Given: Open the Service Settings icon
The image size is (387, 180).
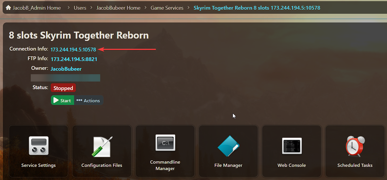Looking at the screenshot, I should (x=38, y=146).
